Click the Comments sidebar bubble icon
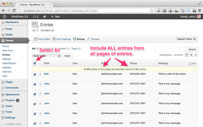This screenshot has width=203, height=127. [x=3, y=88]
